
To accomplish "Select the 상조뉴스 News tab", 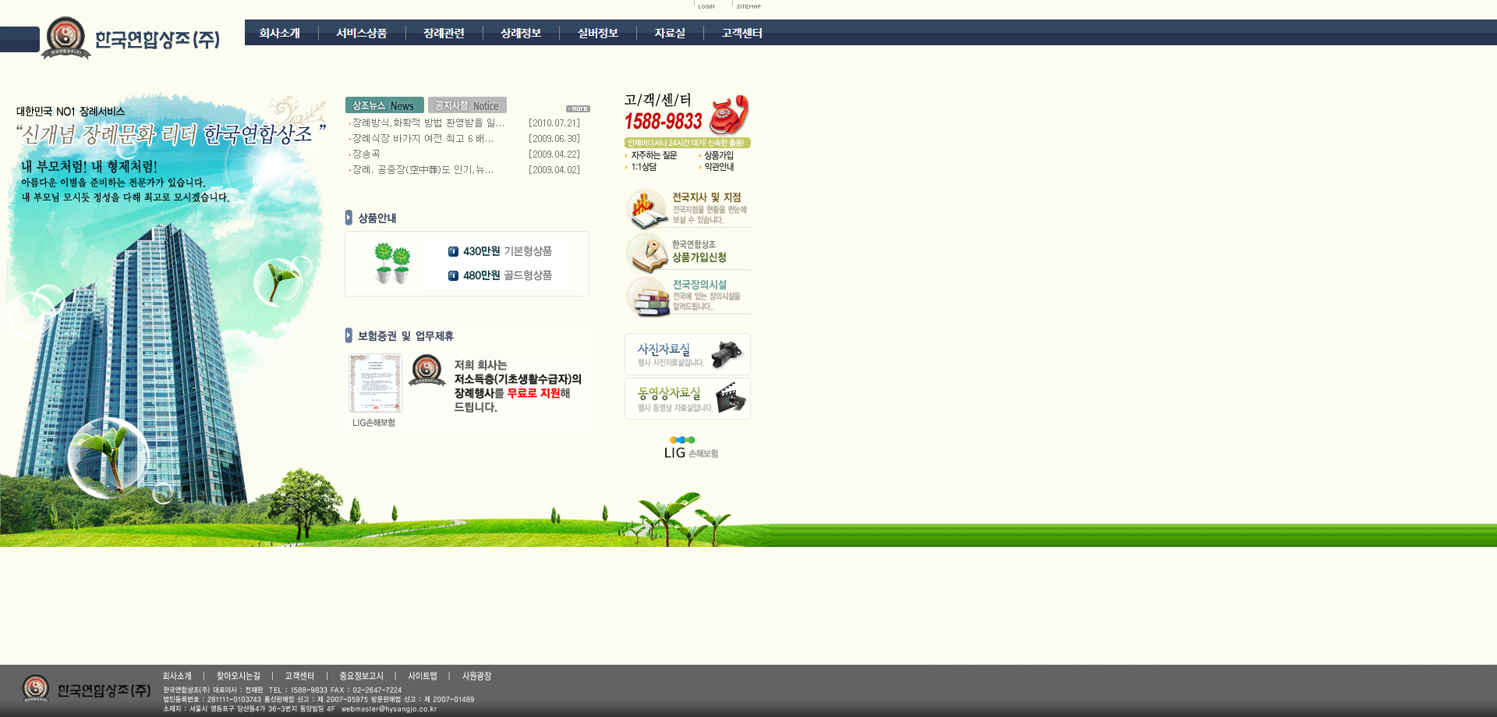I will click(x=384, y=105).
